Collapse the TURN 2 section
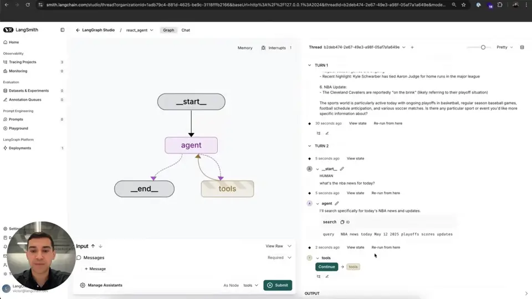Screen dimensions: 532x299 pos(309,146)
